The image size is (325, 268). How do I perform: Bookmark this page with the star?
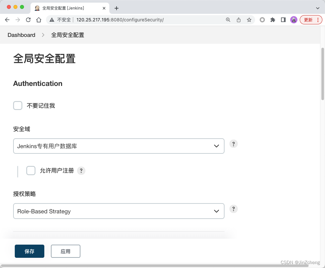tap(249, 20)
